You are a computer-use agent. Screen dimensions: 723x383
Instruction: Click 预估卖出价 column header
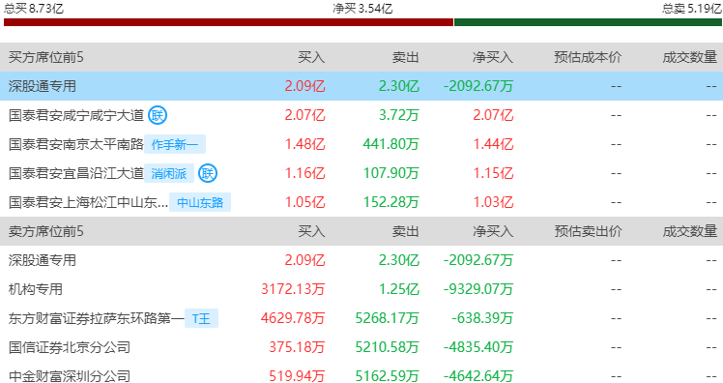[x=588, y=231]
